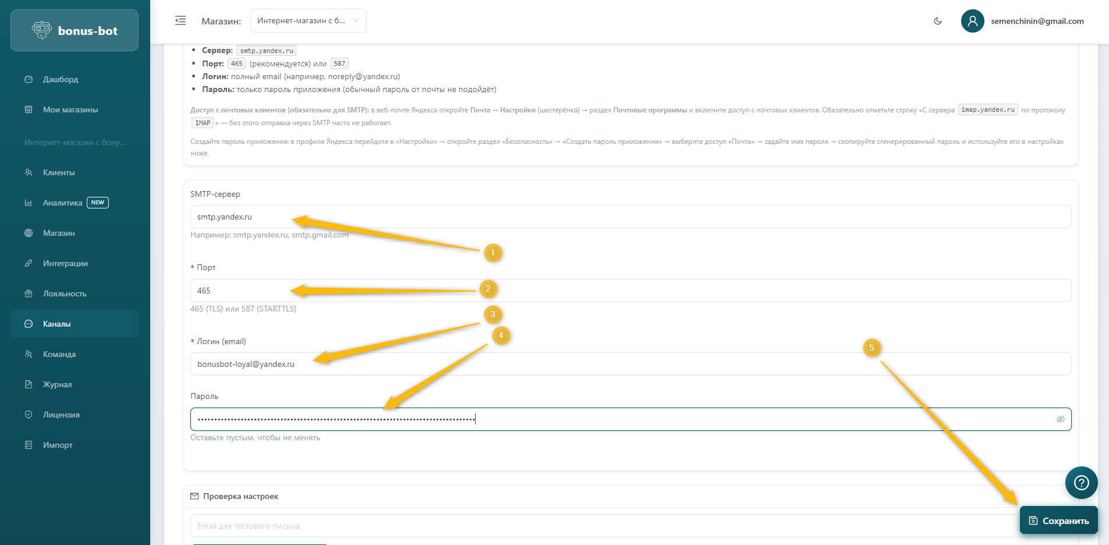This screenshot has height=545, width=1109.
Task: Go to Мои магазины in the sidebar
Action: pos(70,109)
